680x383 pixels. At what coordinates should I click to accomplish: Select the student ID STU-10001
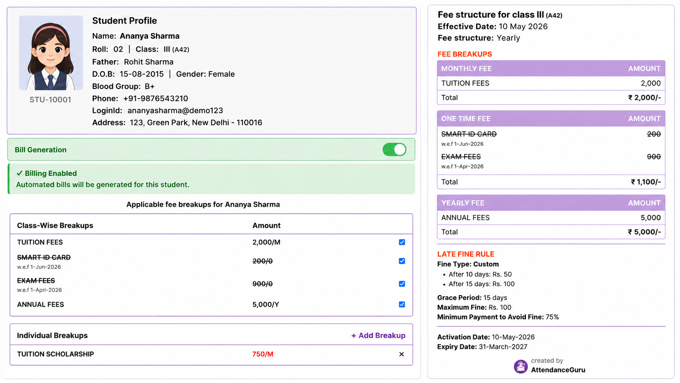(x=50, y=100)
